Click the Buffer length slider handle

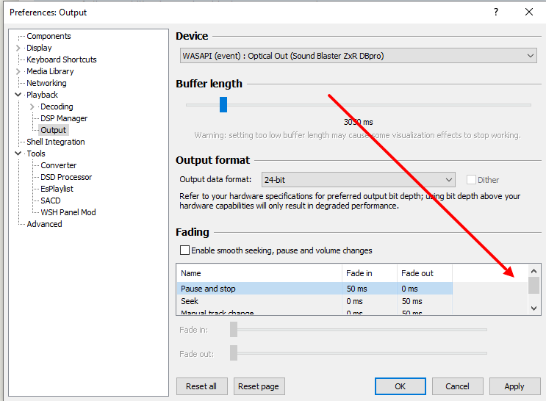click(223, 105)
